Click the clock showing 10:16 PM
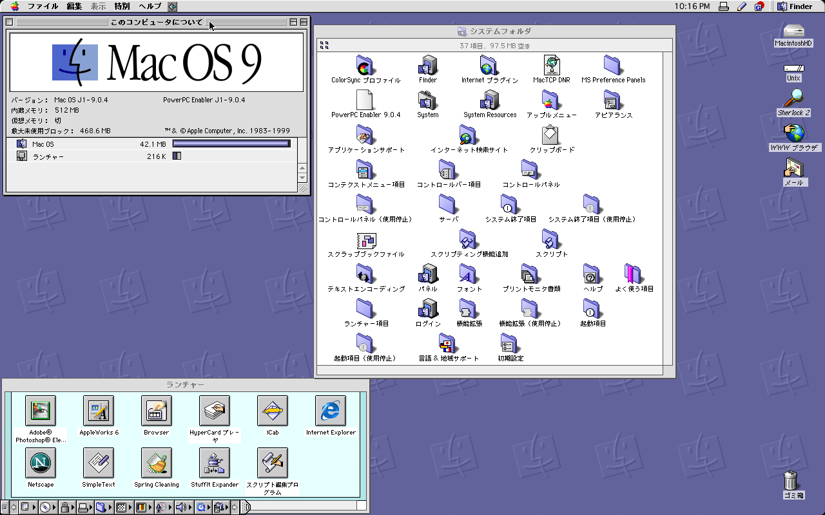The height and width of the screenshot is (515, 825). coord(692,6)
